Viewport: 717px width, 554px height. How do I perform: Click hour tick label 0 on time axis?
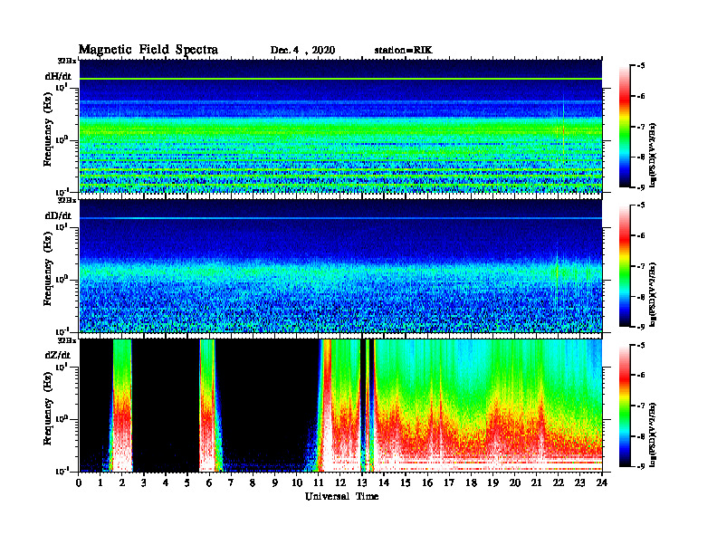(80, 483)
